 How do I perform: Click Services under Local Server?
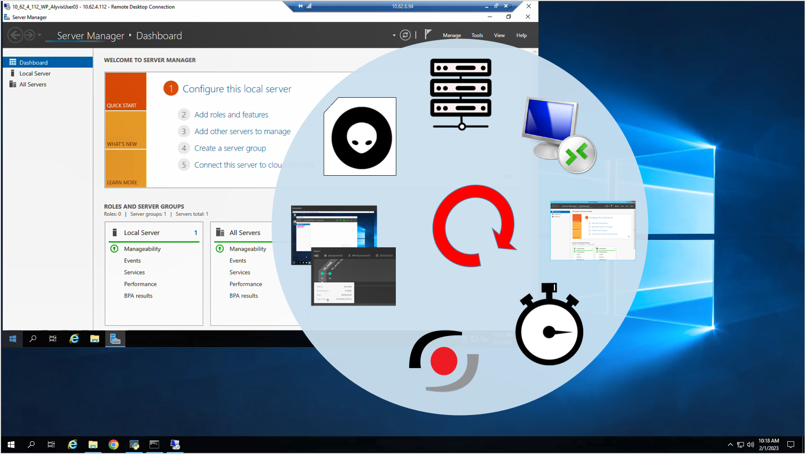point(135,272)
